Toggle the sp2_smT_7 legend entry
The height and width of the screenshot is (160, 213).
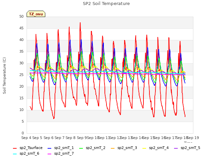pos(61,154)
